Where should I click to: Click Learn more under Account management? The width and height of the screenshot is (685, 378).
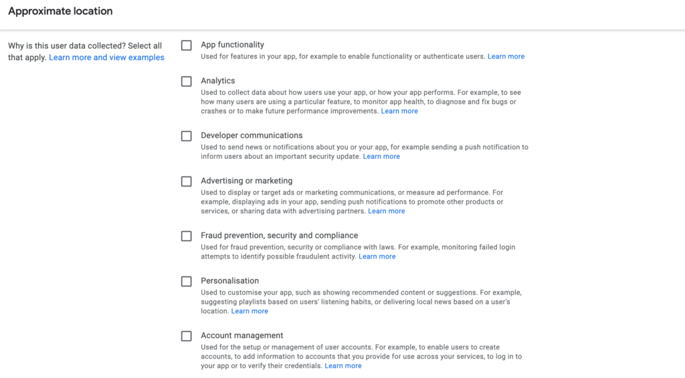click(343, 367)
